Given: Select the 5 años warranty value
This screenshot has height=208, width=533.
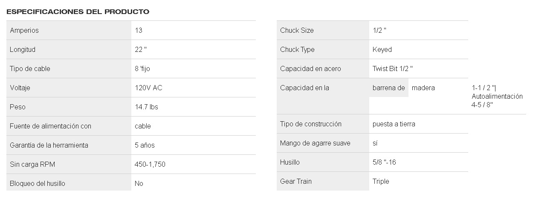Looking at the screenshot, I should click(145, 145).
